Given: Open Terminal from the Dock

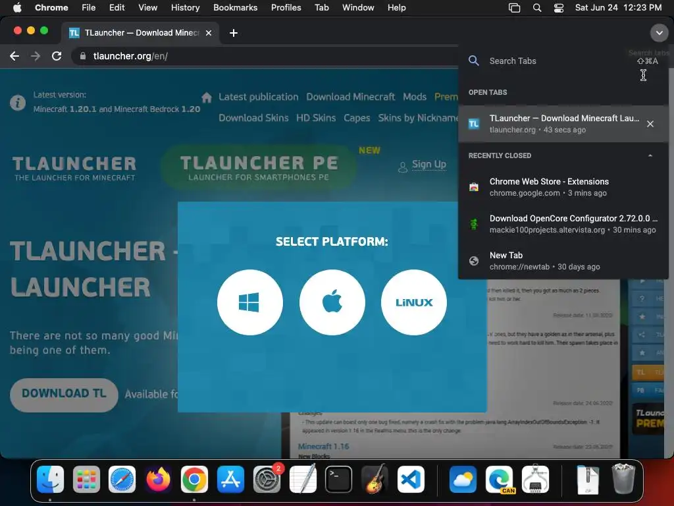Looking at the screenshot, I should tap(339, 479).
